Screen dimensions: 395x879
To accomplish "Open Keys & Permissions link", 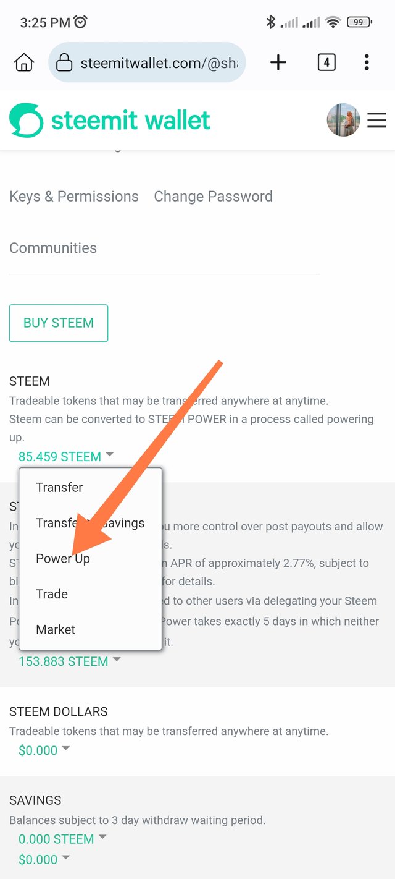I will click(74, 197).
